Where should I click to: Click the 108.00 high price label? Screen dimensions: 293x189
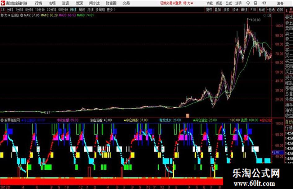click(x=255, y=20)
